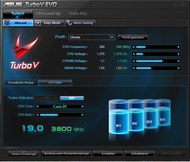Viewport: 190px width, 162px height.
Task: Raise CPU Ratio with right arrow
Action: point(83,115)
